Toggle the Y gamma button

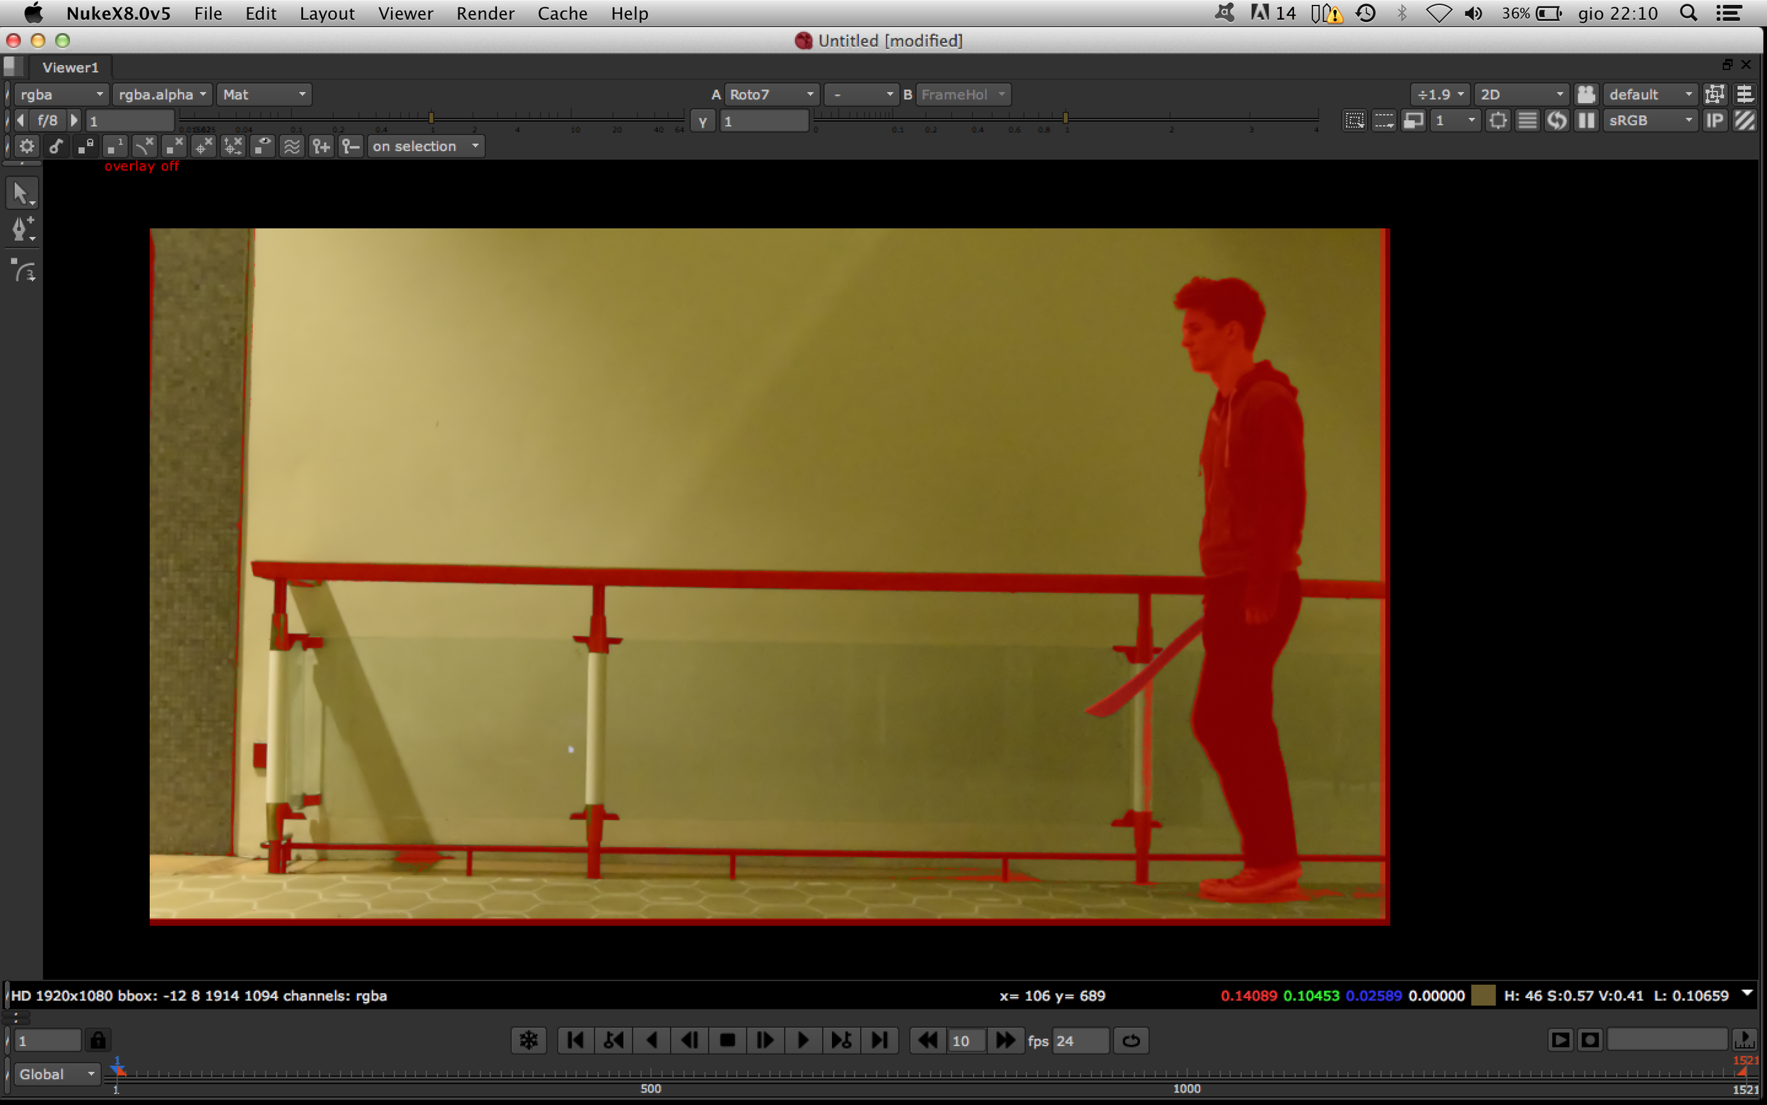point(703,122)
